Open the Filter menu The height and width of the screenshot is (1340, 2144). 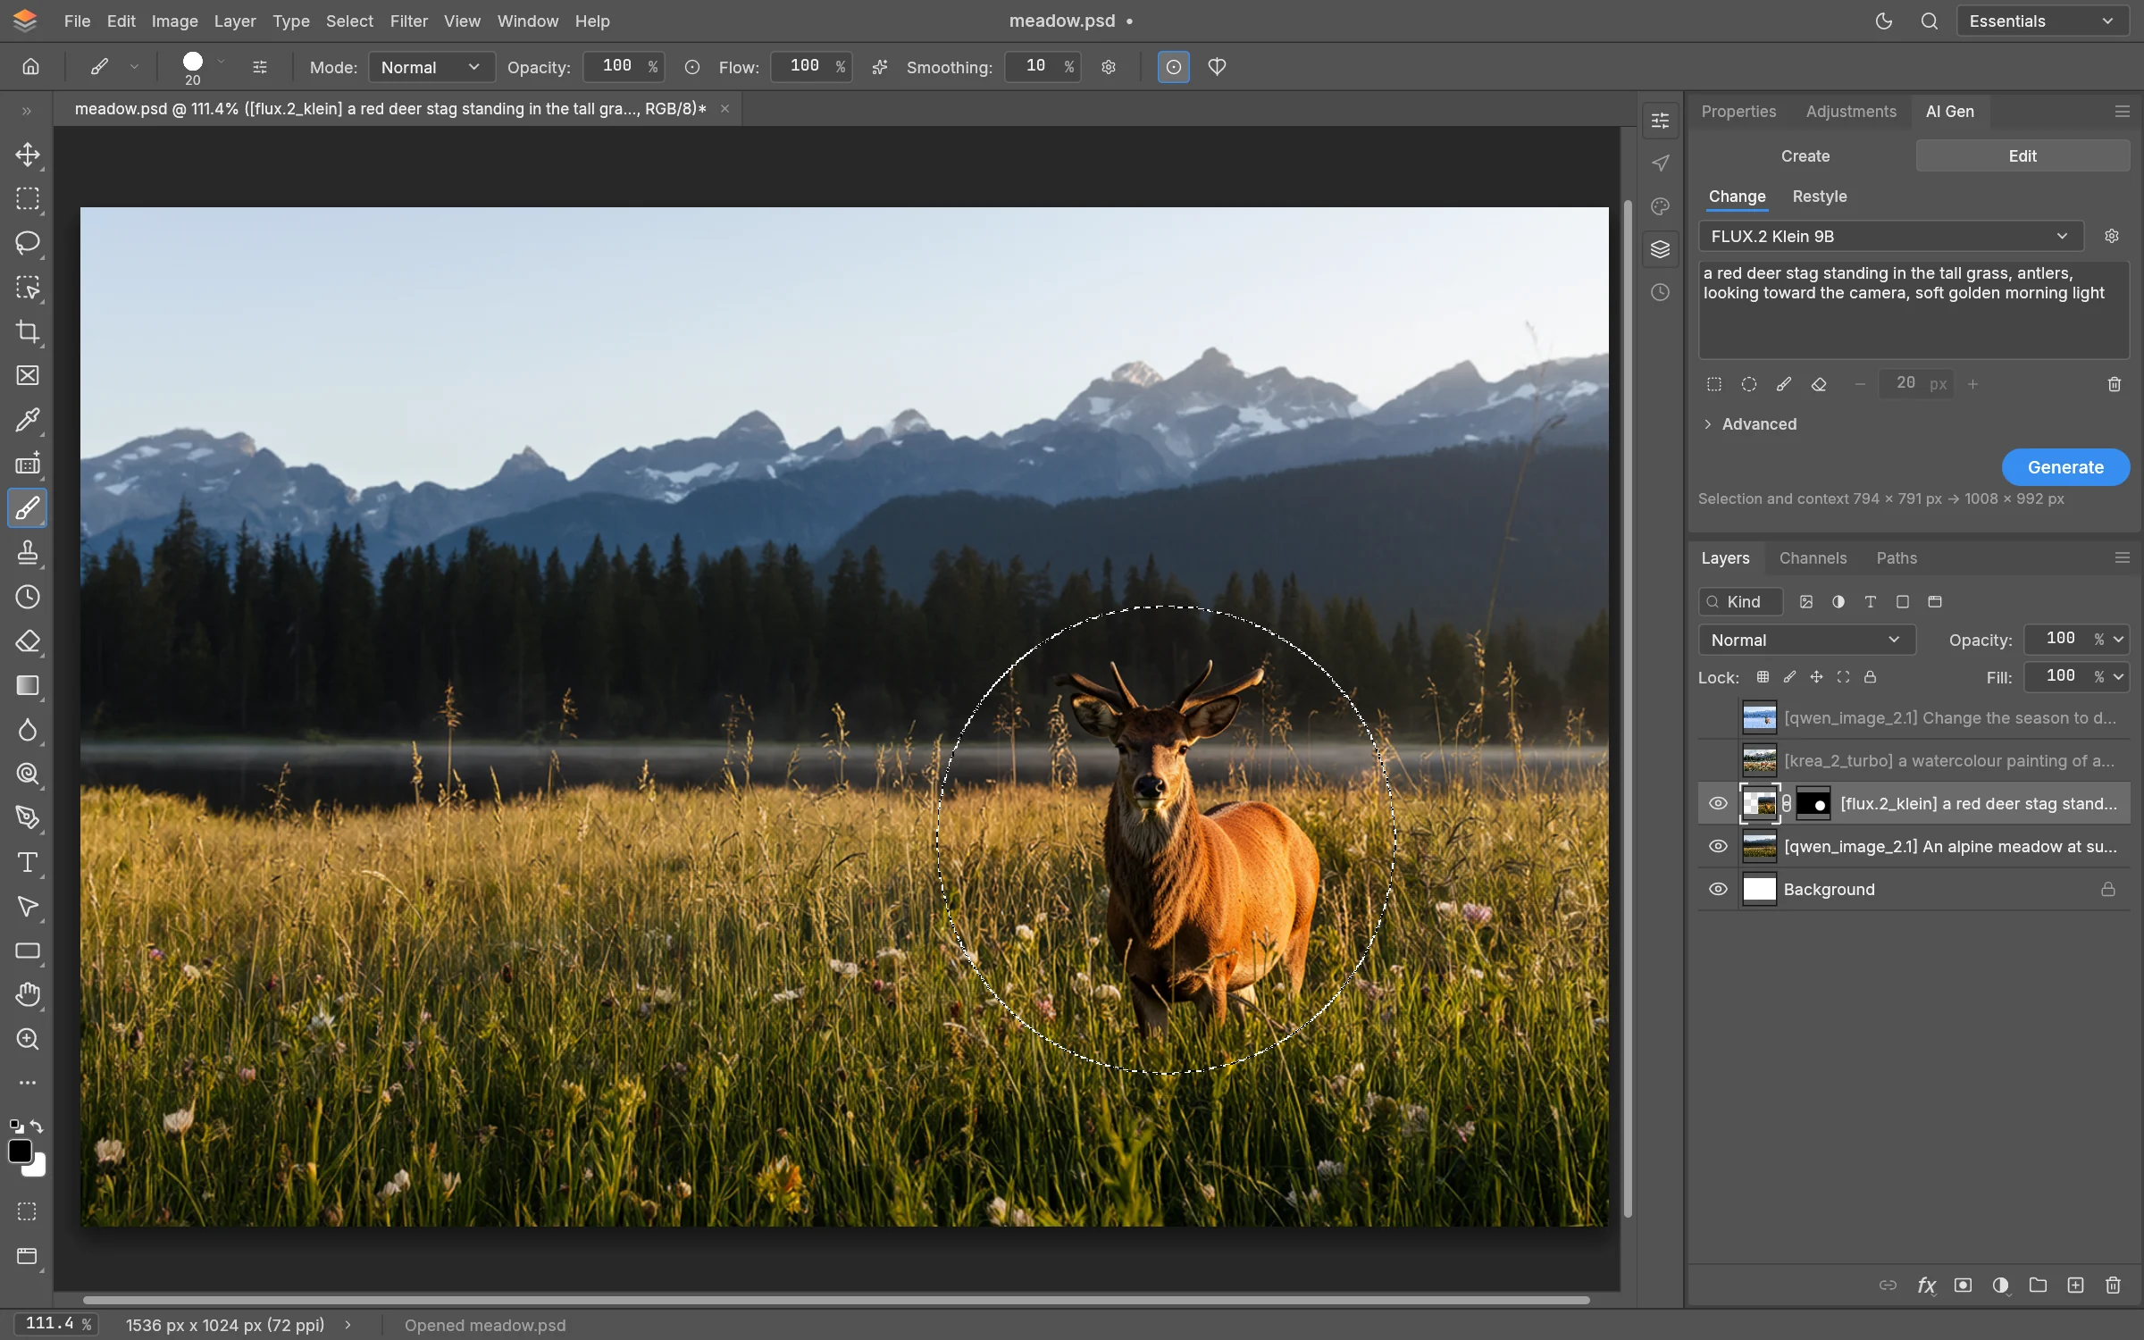(408, 21)
